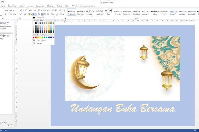Toggle Justify paragraph alignment

(48, 14)
